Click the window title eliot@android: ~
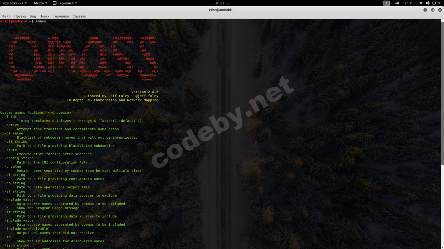The height and width of the screenshot is (249, 444). [222, 10]
